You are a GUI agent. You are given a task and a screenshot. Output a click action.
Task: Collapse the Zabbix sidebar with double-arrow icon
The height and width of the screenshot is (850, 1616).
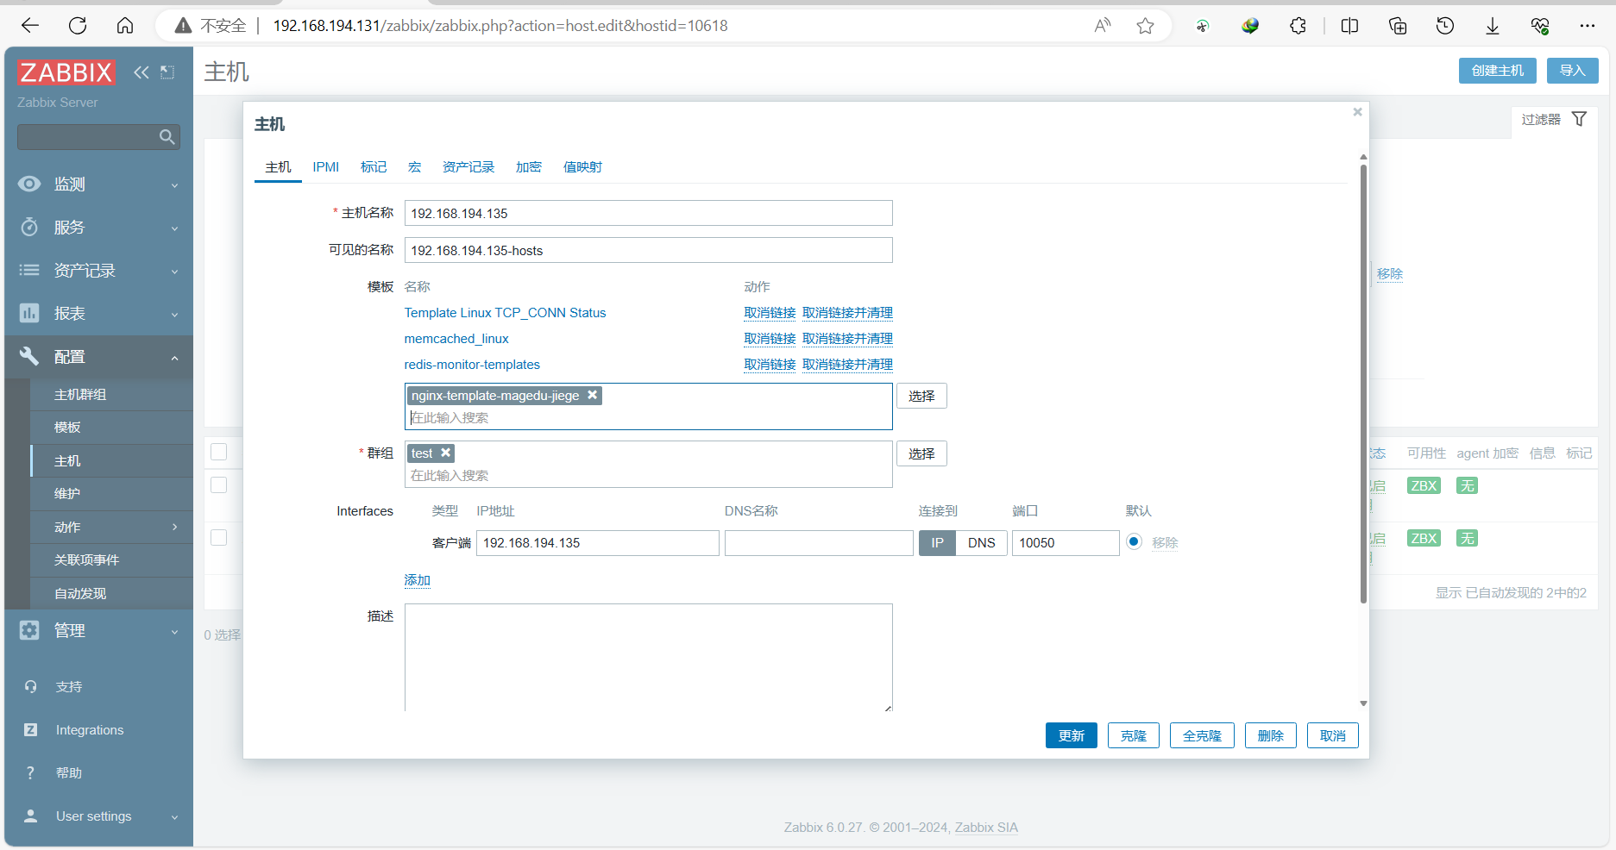141,72
